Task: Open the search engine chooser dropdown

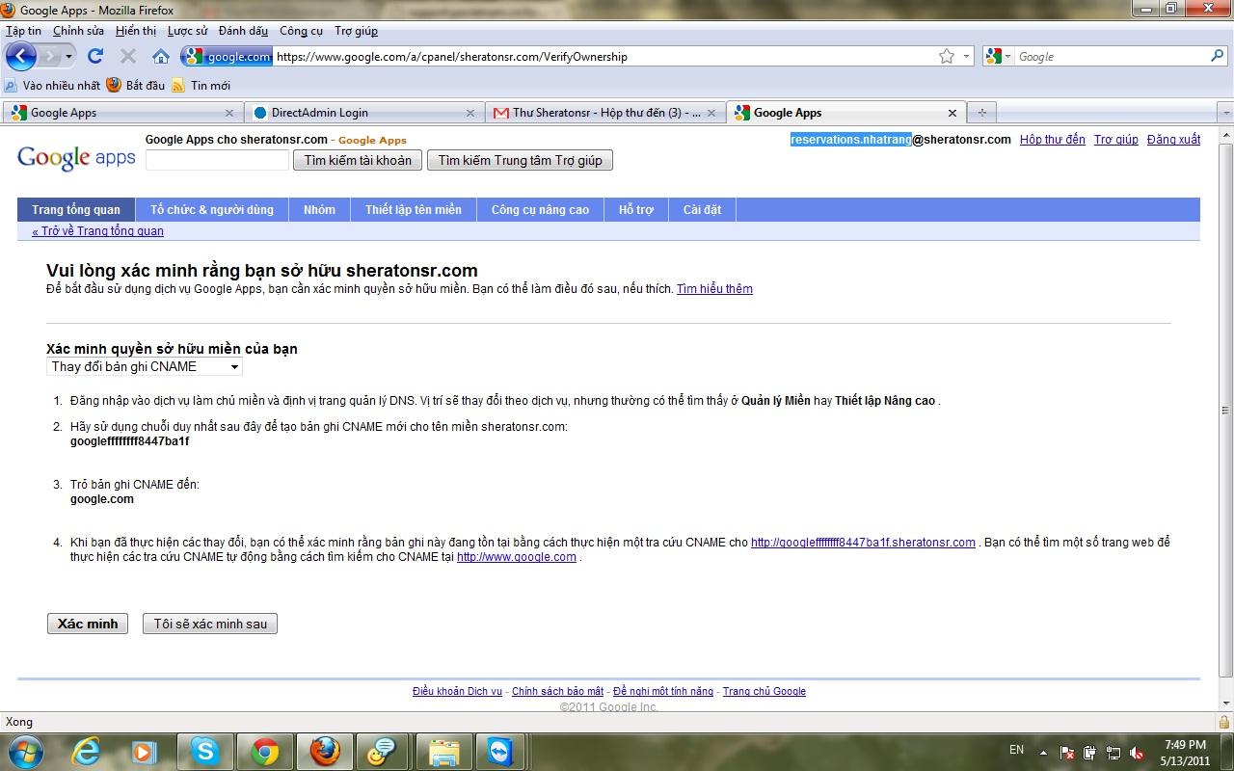Action: [1008, 57]
